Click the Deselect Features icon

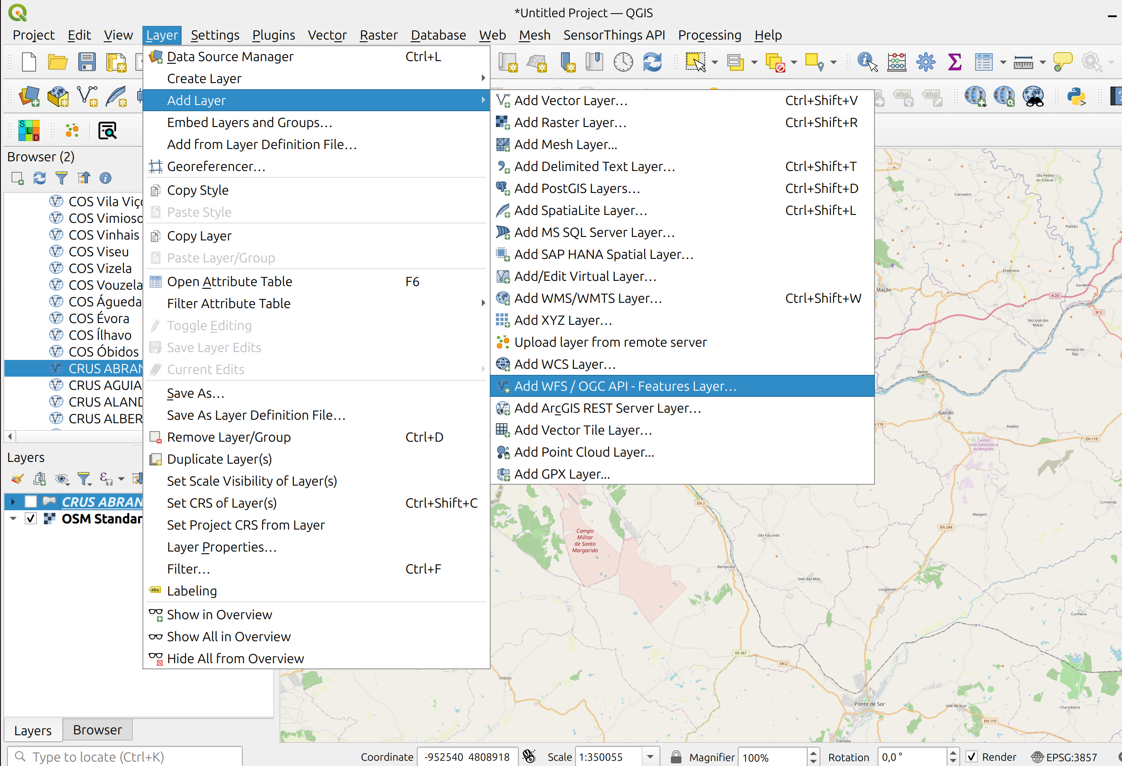pyautogui.click(x=776, y=62)
